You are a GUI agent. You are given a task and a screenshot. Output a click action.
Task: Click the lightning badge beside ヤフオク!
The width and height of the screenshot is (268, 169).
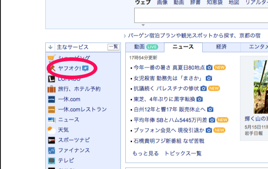pyautogui.click(x=85, y=68)
